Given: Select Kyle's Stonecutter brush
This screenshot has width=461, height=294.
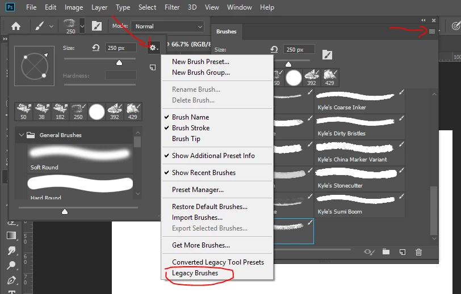Looking at the screenshot, I should tap(359, 179).
